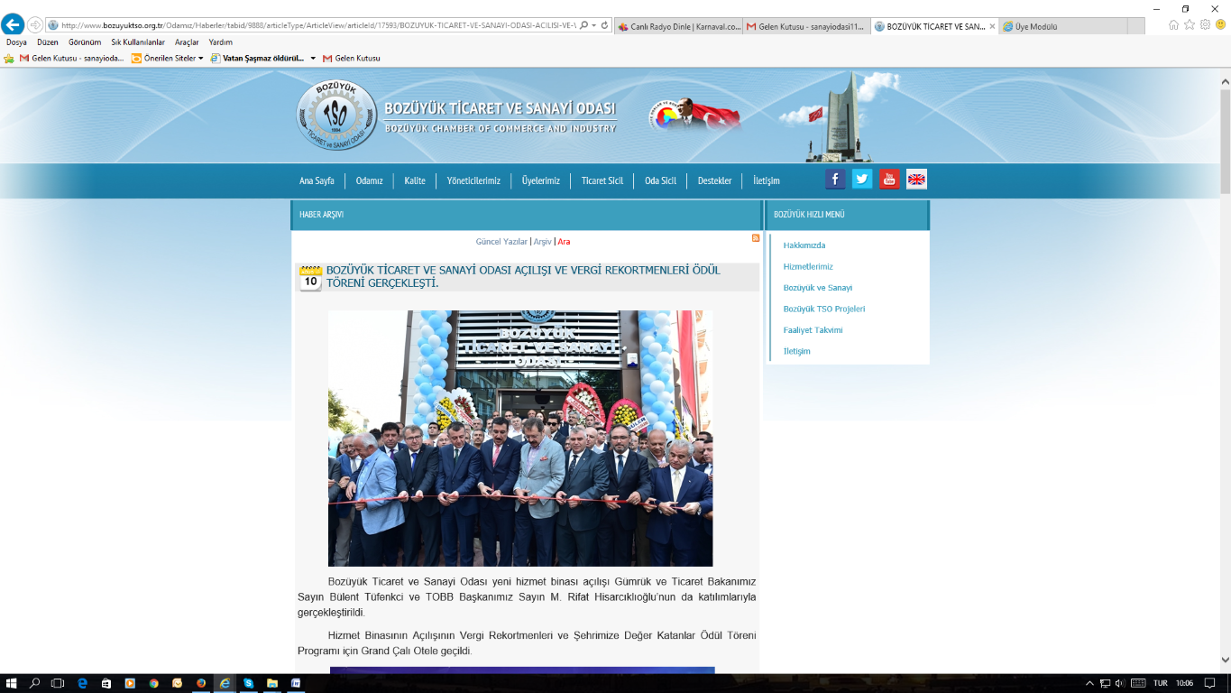Open the Görünüm menu
The image size is (1231, 693).
point(85,42)
